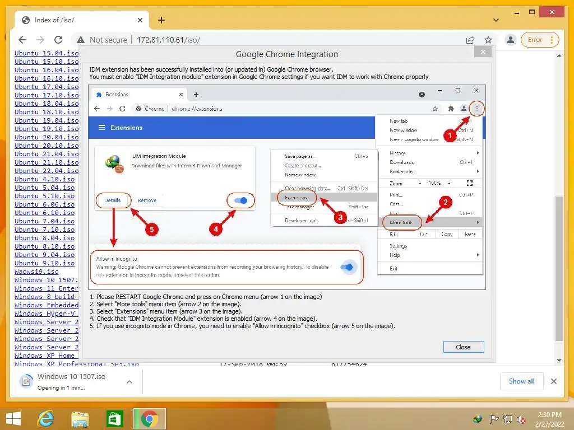Click the Close button in IDM dialog
The height and width of the screenshot is (430, 574).
click(464, 347)
